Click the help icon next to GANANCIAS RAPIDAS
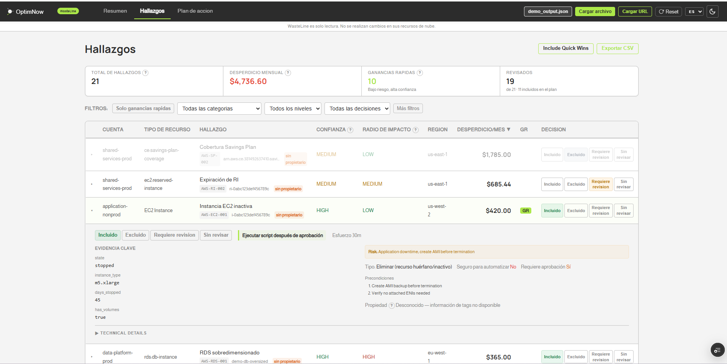727x364 pixels. [x=419, y=72]
